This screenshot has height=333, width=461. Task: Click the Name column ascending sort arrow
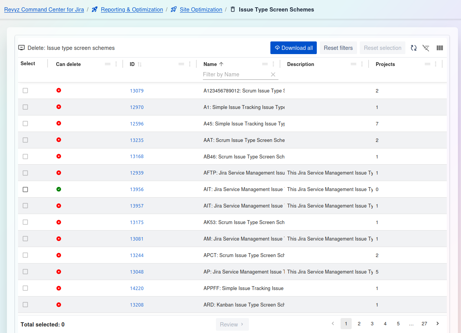point(221,64)
